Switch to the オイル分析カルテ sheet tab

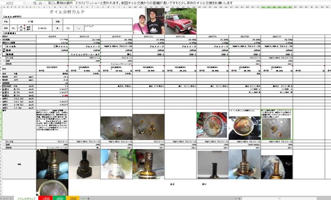(x=26, y=198)
